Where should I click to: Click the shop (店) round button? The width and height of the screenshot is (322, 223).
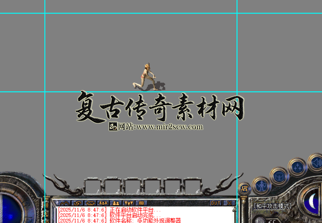pyautogui.click(x=244, y=189)
